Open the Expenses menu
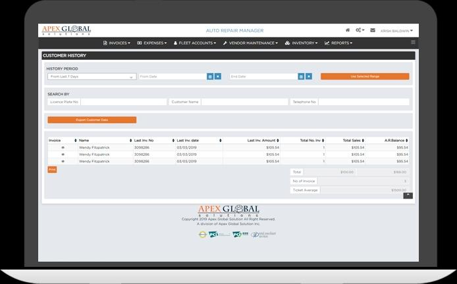457x284 pixels. 152,43
